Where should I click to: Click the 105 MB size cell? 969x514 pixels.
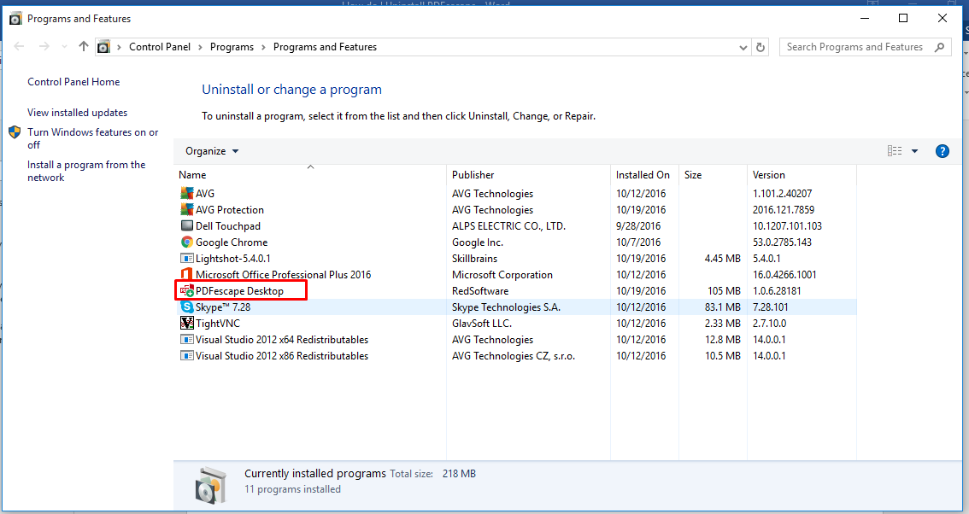coord(725,291)
